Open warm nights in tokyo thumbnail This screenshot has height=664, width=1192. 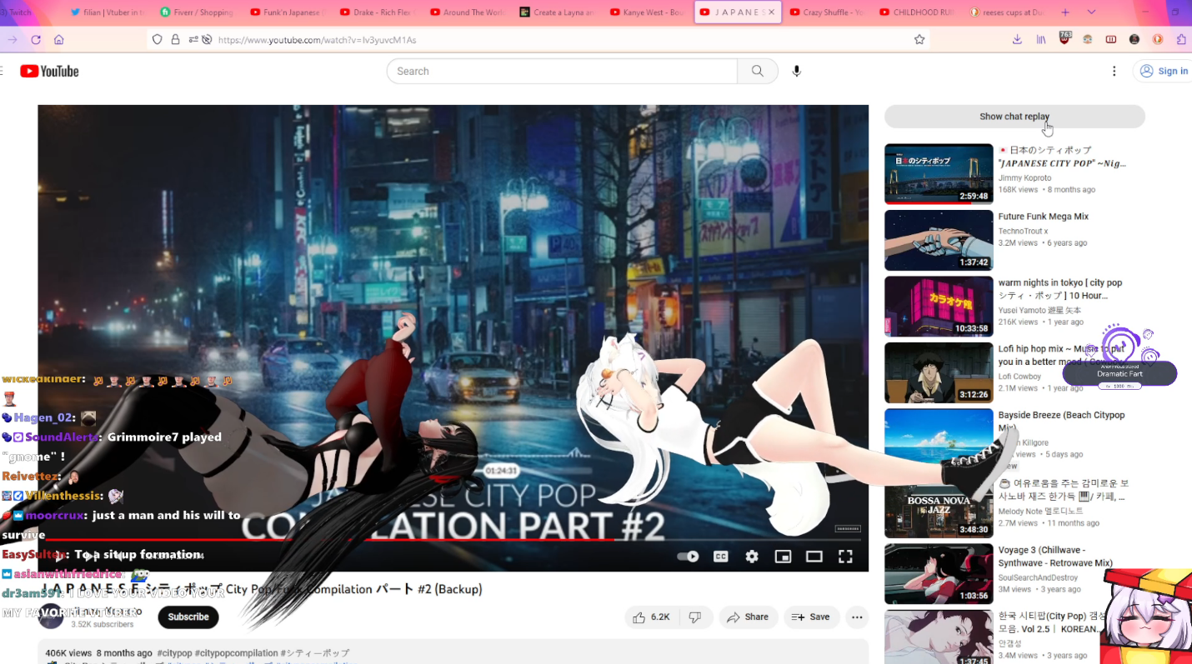click(x=939, y=307)
